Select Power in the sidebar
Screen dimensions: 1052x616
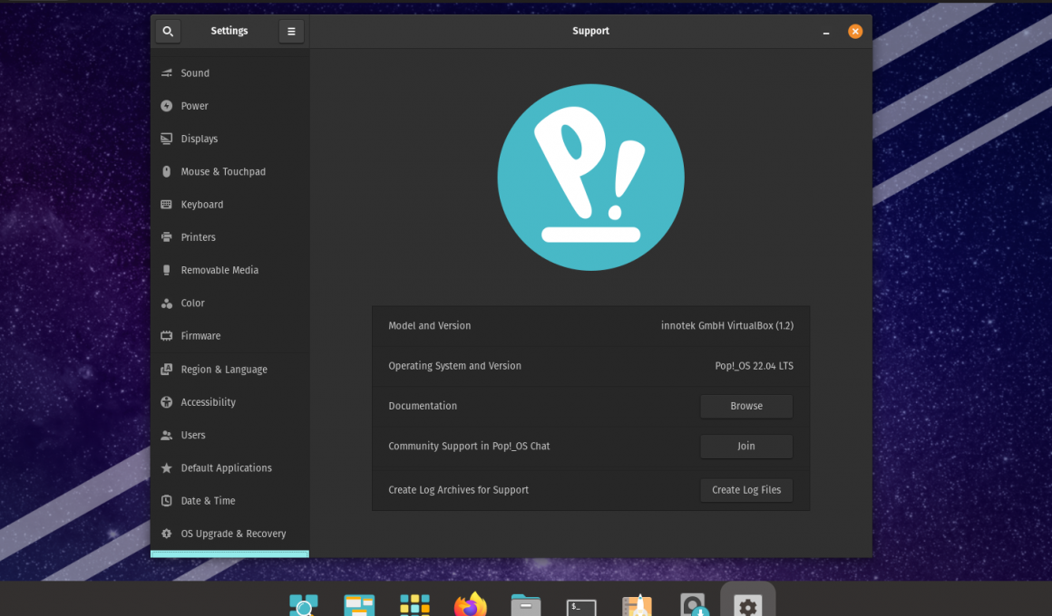point(194,106)
